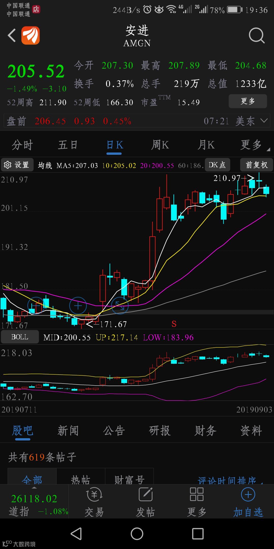Screen dimensions: 274x549
Task: Switch to 分时 chart tab
Action: pos(22,145)
